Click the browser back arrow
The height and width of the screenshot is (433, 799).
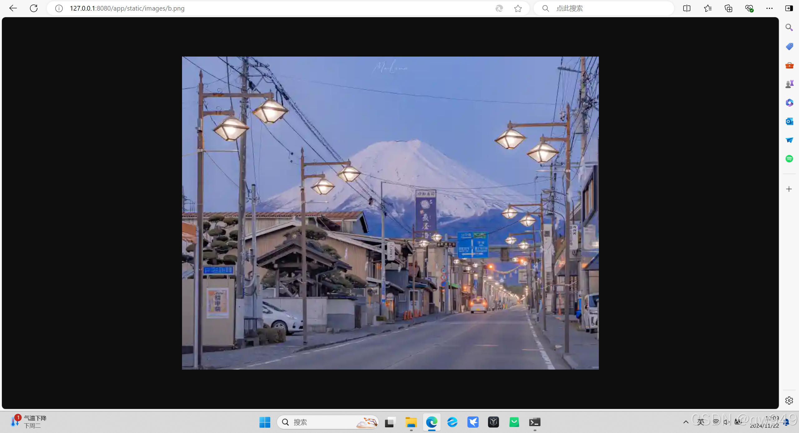point(13,8)
